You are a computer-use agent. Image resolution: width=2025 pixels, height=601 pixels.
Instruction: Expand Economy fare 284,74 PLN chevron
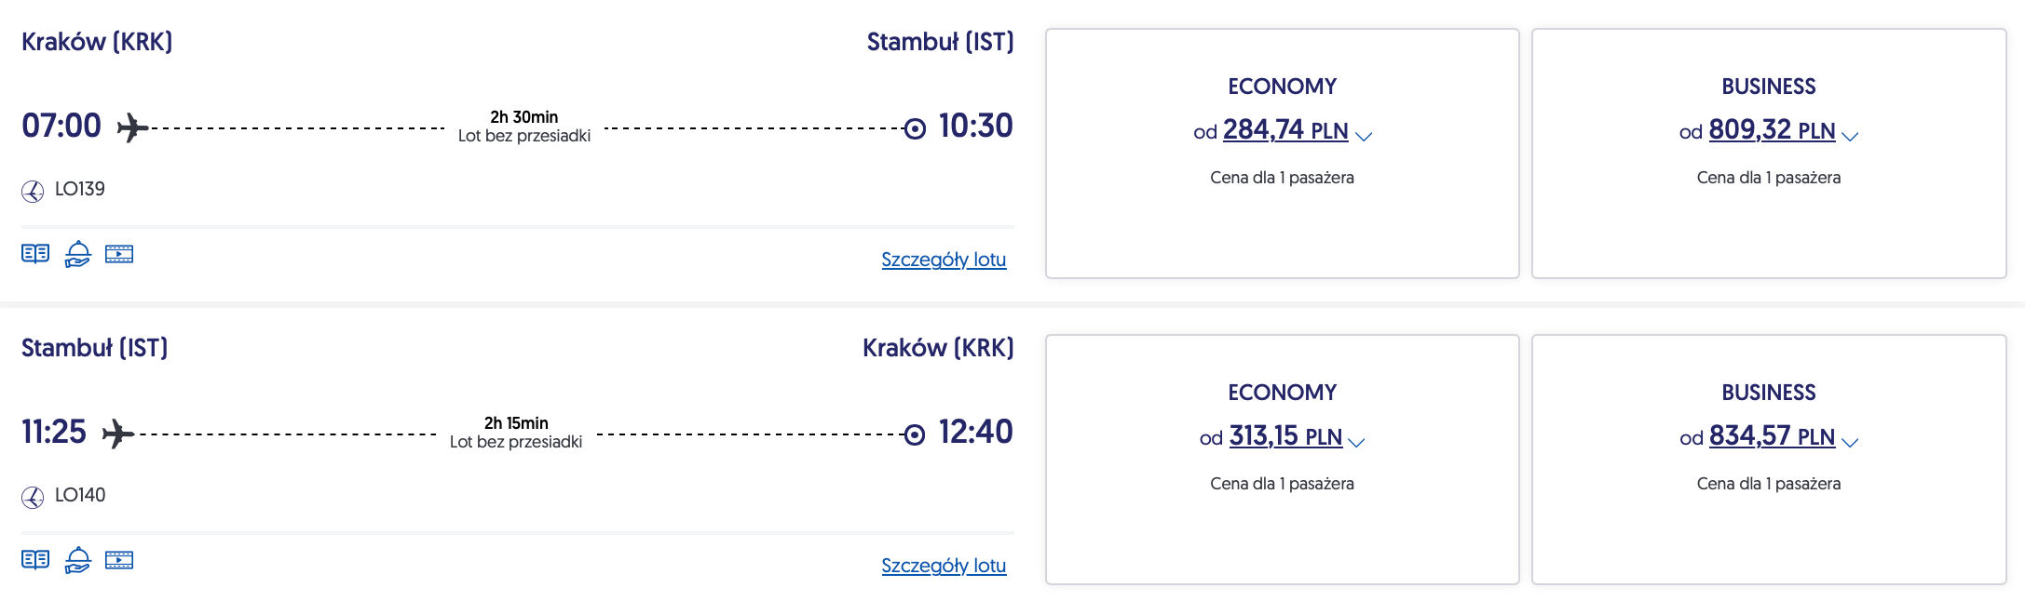pyautogui.click(x=1364, y=136)
